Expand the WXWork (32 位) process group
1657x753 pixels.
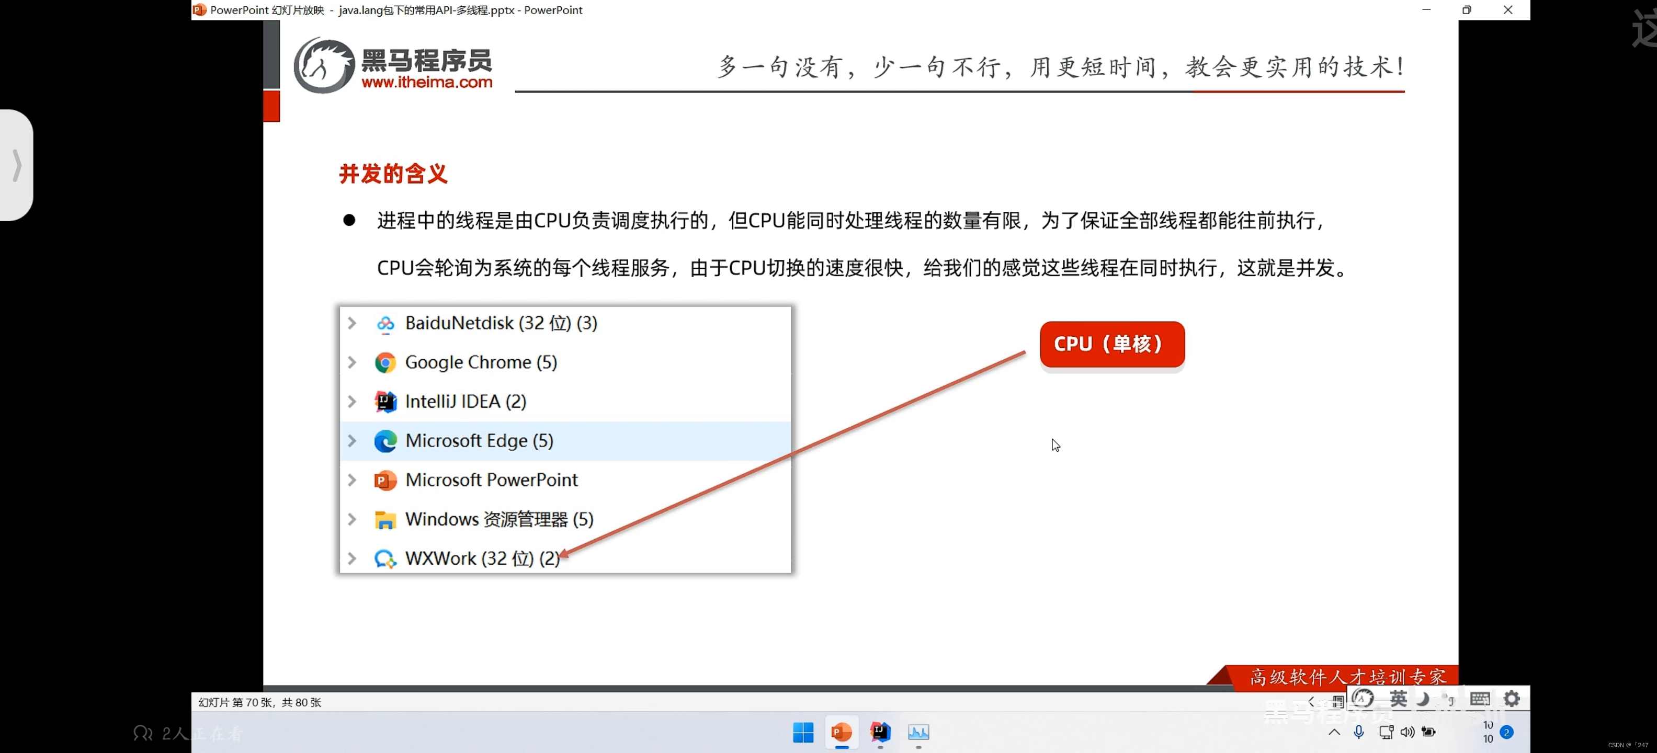[x=352, y=558]
